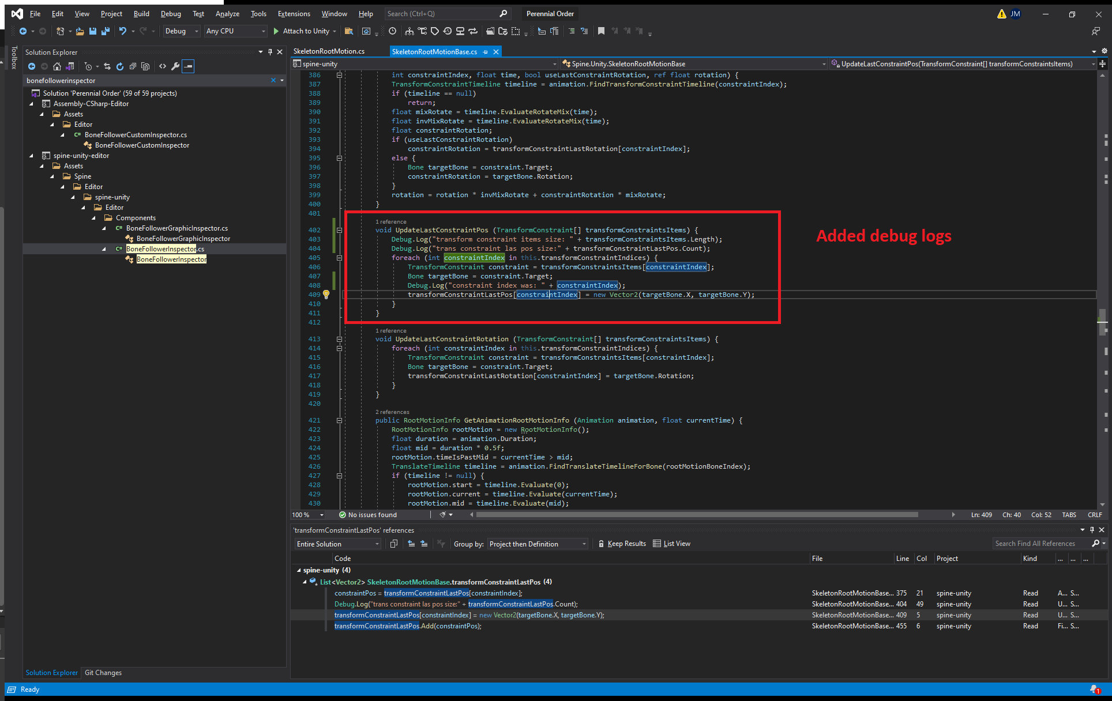
Task: Toggle Preview Selected Items in Solution Explorer
Action: (x=187, y=66)
